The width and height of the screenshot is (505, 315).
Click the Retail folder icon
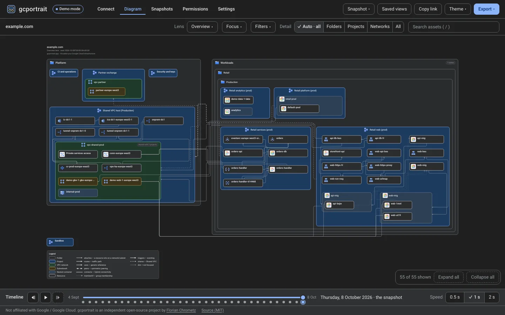tap(220, 73)
